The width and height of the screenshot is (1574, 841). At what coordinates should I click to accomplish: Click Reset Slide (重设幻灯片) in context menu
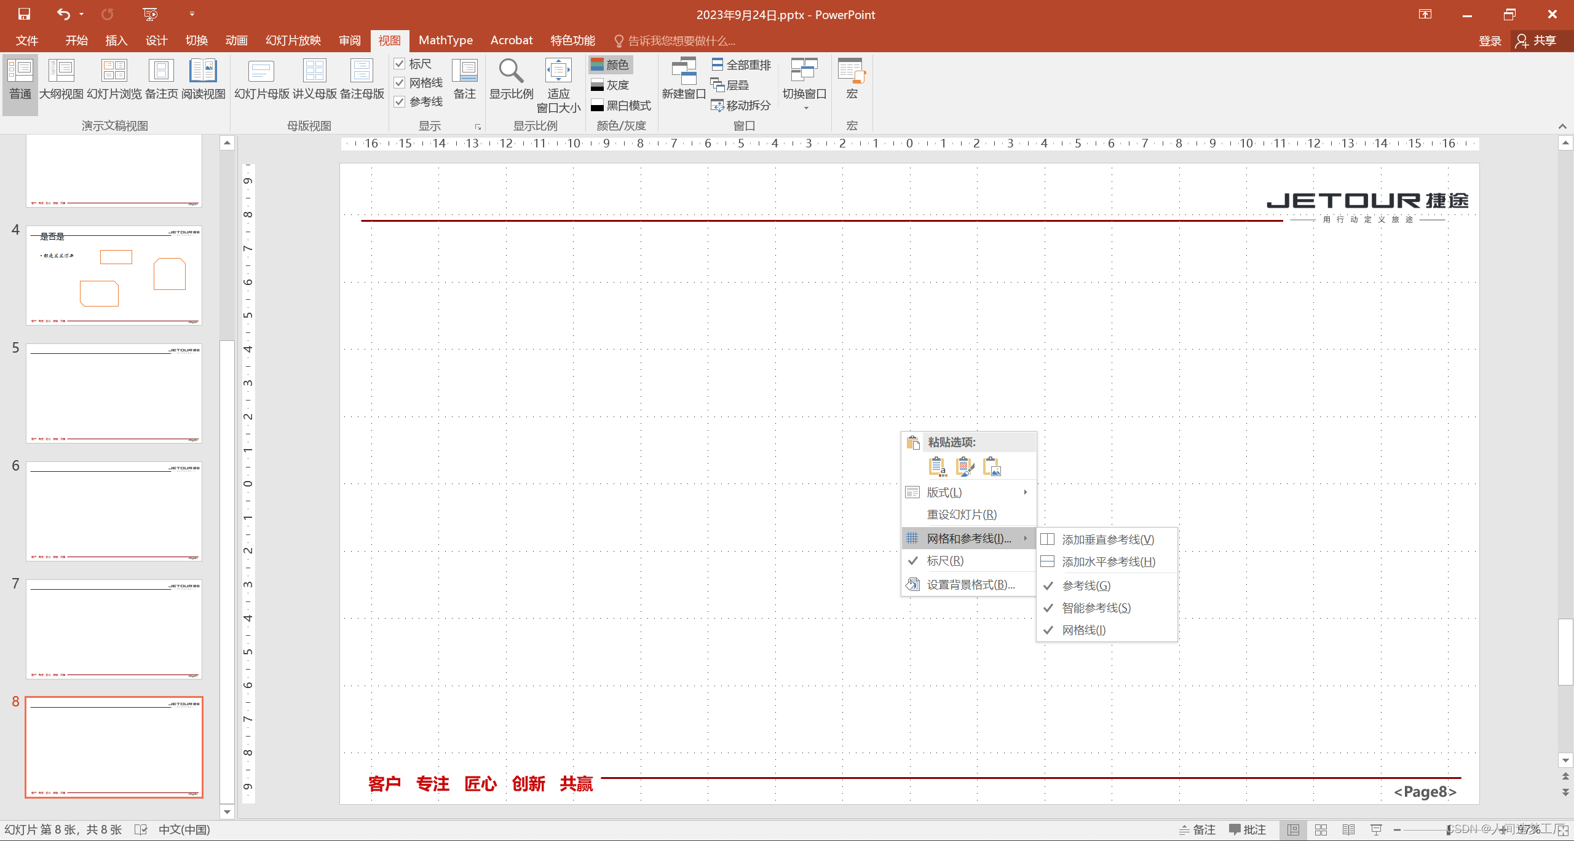(962, 515)
